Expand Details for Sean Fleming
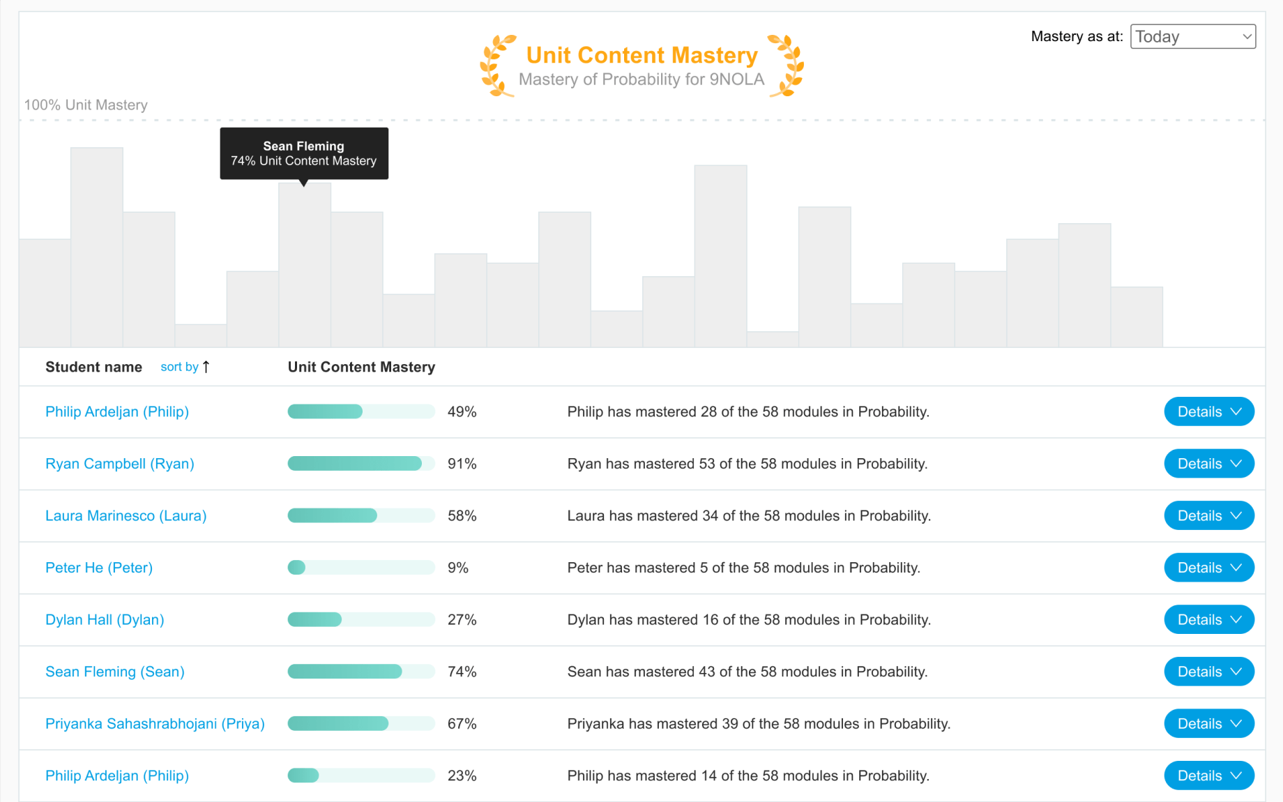 click(x=1208, y=672)
